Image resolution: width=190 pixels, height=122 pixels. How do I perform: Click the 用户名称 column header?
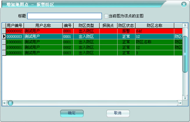[x=43, y=26]
